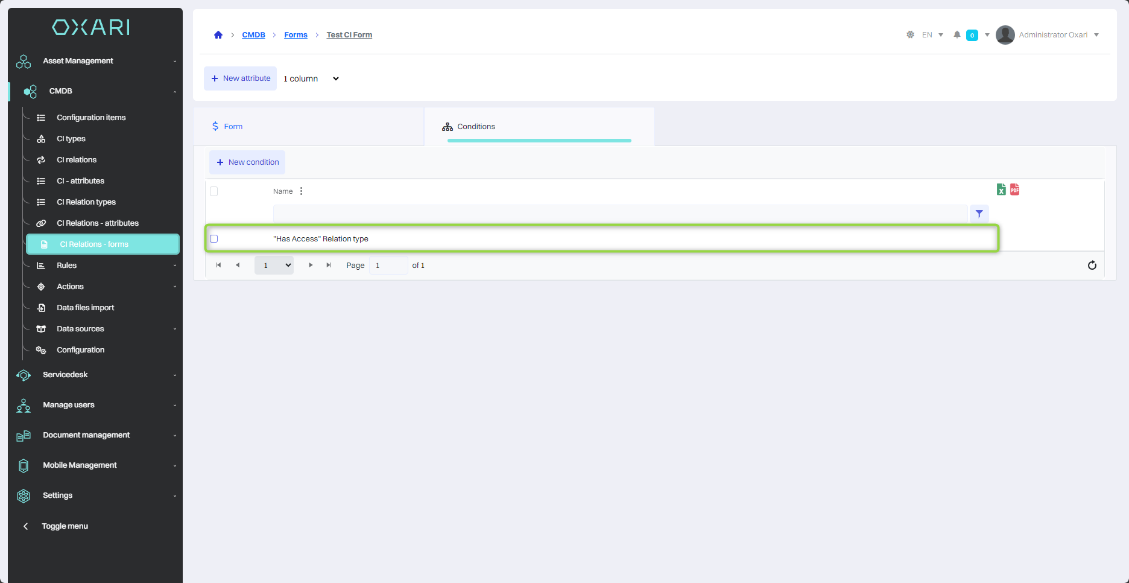Screen dimensions: 1129x583
Task: Open the notifications bell
Action: click(x=957, y=35)
